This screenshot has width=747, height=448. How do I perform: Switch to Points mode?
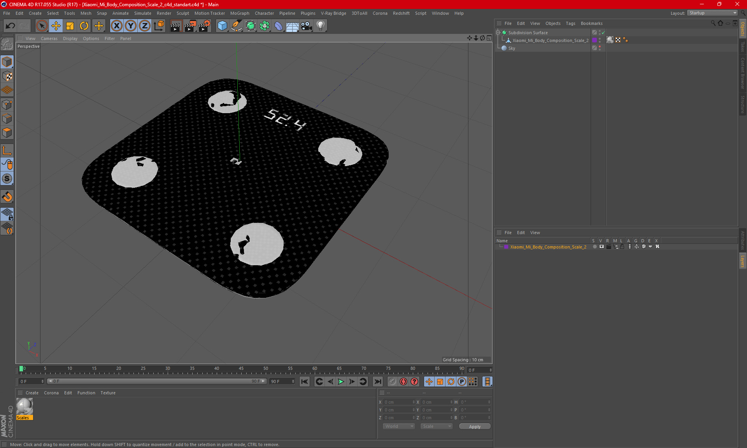(7, 105)
